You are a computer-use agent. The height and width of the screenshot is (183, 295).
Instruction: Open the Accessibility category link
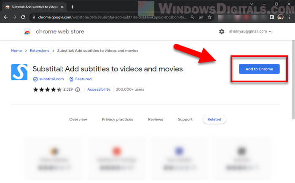pos(99,89)
